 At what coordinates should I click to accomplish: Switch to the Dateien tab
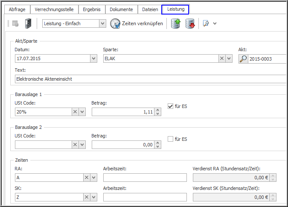click(x=150, y=9)
